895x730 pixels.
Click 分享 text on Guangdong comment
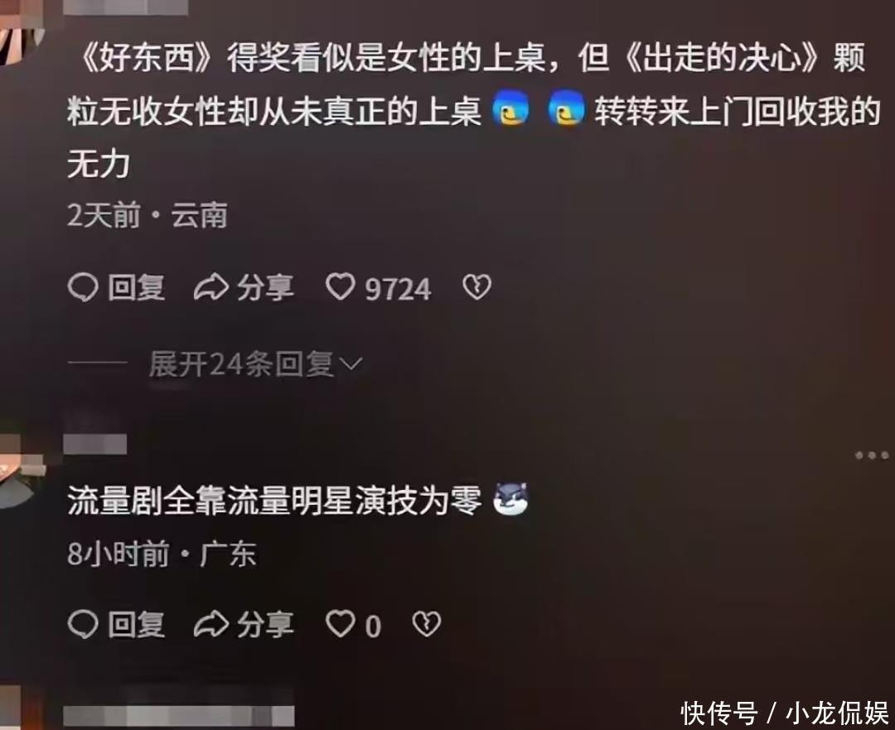265,625
